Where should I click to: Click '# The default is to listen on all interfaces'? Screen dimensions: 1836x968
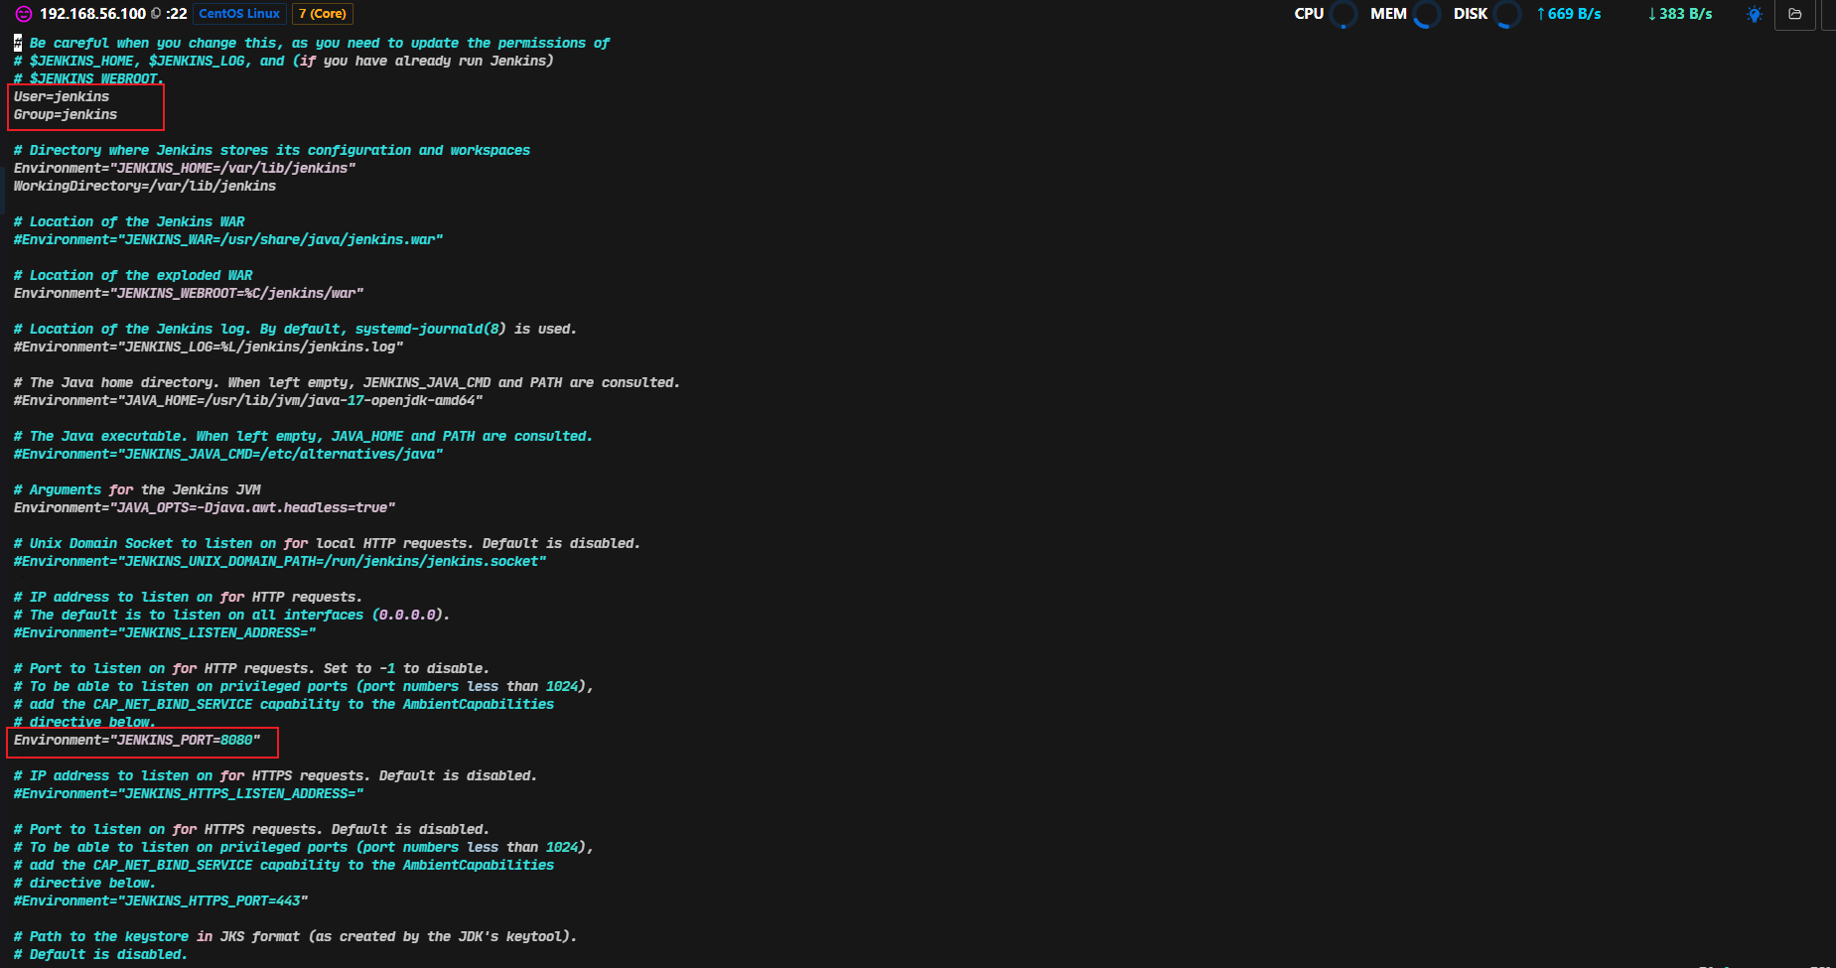(x=231, y=615)
